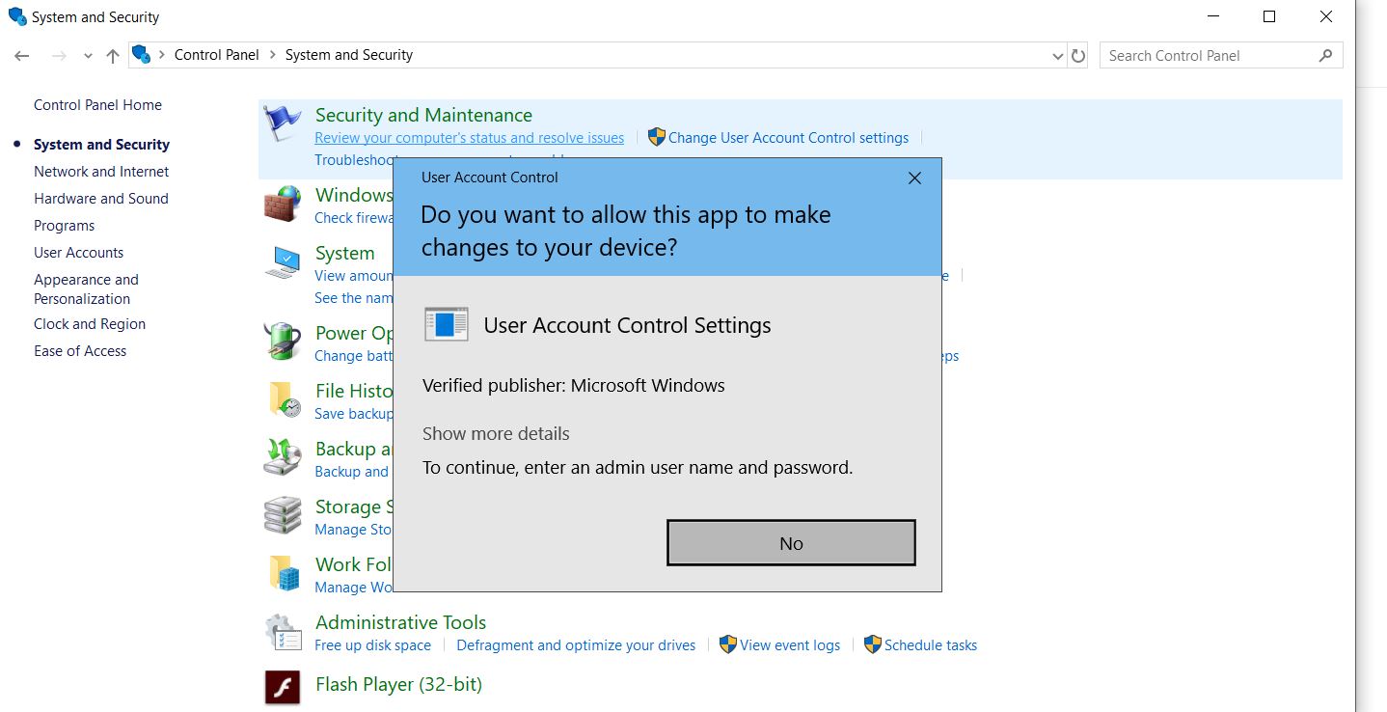Click the Administrative Tools gear icon
Viewport: 1387px width, 712px height.
coord(283,632)
